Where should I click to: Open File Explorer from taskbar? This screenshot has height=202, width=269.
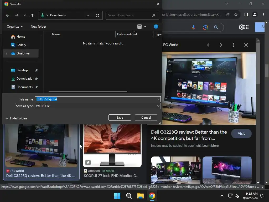140,196
